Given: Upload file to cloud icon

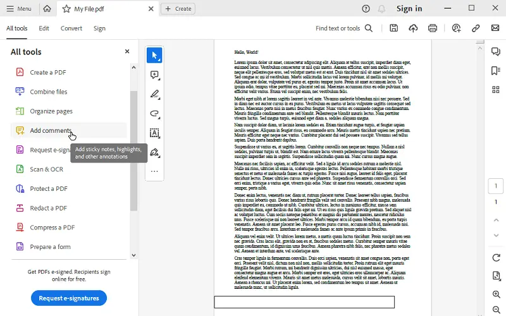Looking at the screenshot, I should click(413, 28).
